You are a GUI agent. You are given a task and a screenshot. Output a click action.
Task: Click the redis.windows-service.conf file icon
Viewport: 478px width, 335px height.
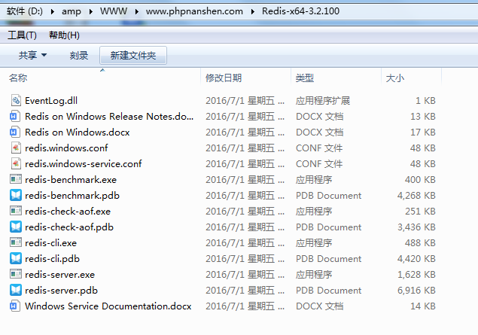tap(16, 164)
